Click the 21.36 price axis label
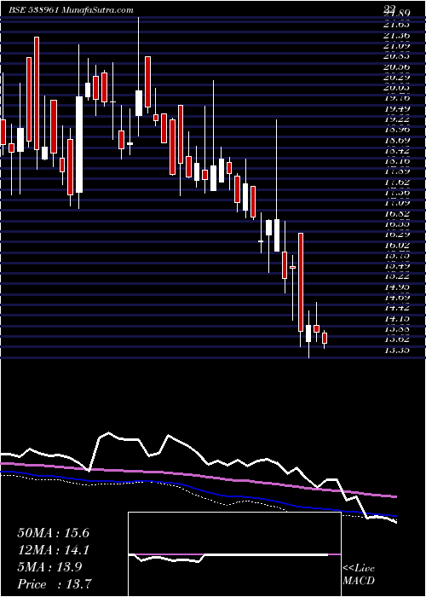Image resolution: width=426 pixels, height=597 pixels. (x=397, y=35)
